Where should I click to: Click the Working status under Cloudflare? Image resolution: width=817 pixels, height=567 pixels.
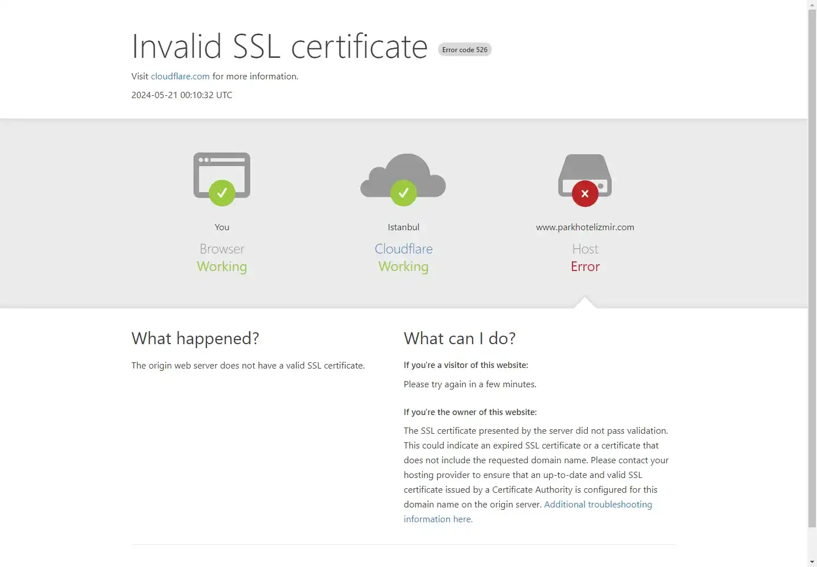(403, 267)
